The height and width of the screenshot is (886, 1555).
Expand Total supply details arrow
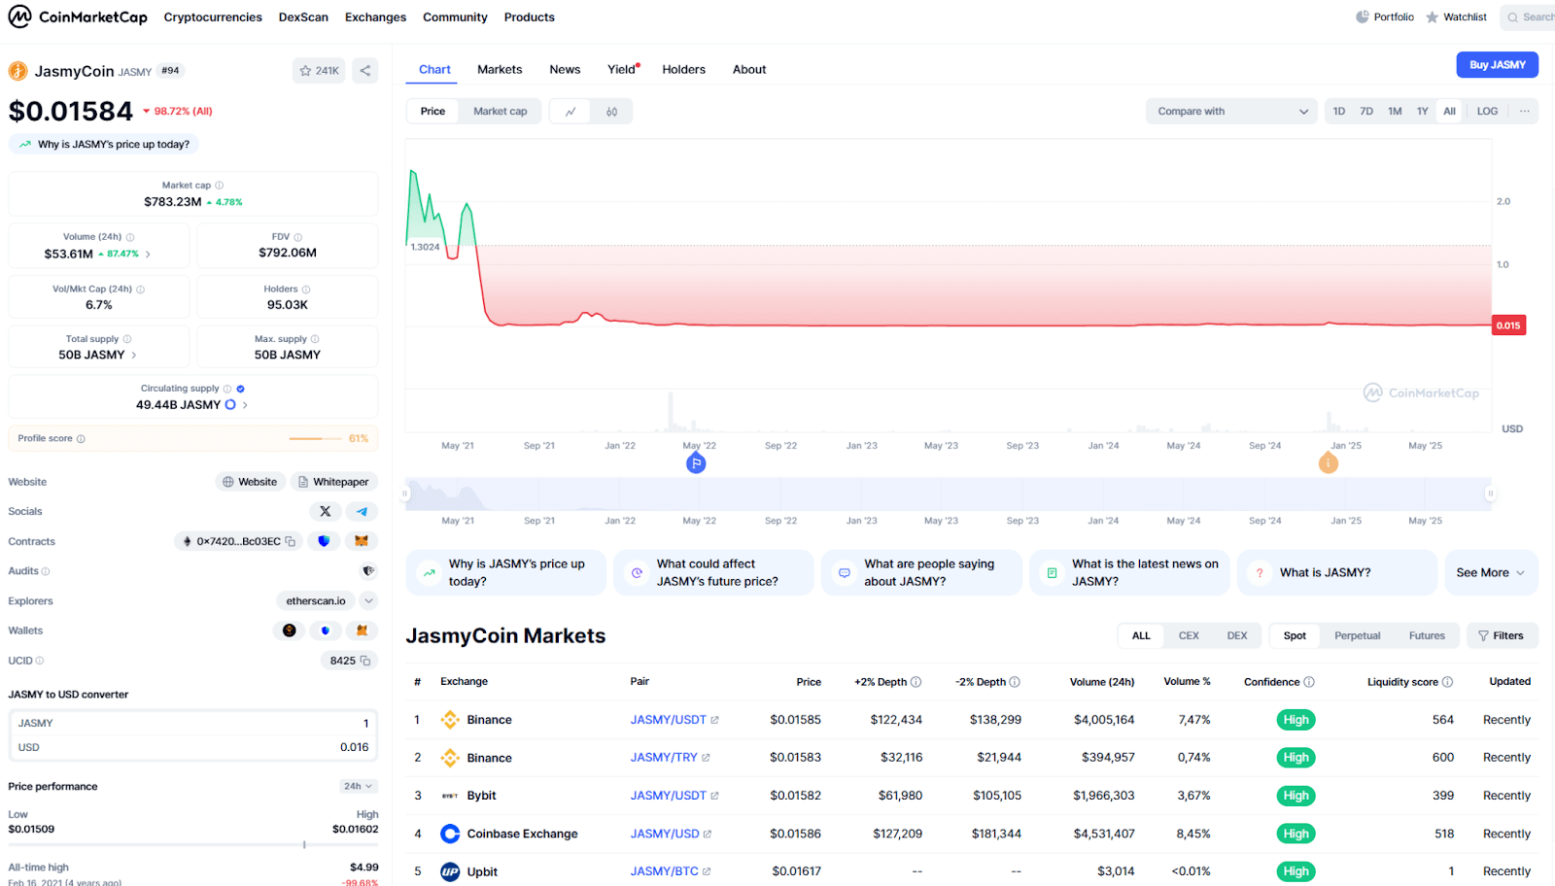tap(134, 356)
